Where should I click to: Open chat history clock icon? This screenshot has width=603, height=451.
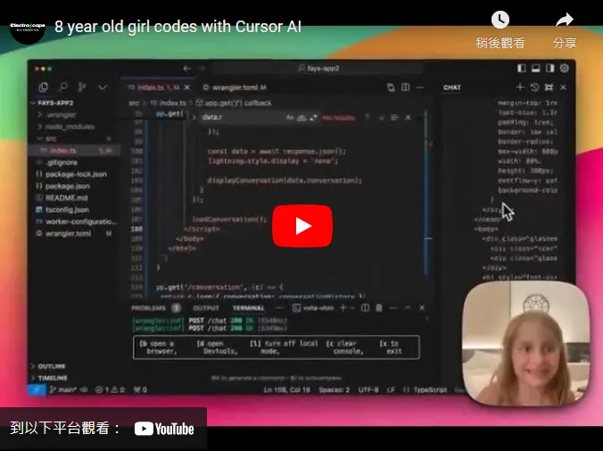coord(534,88)
